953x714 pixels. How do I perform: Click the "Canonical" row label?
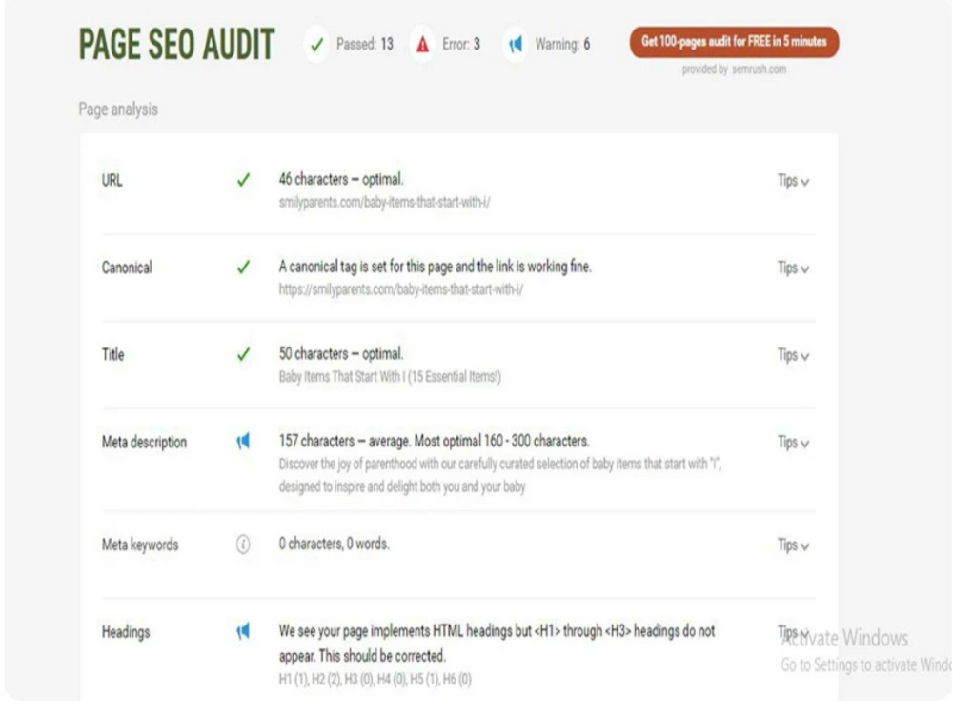pyautogui.click(x=127, y=268)
